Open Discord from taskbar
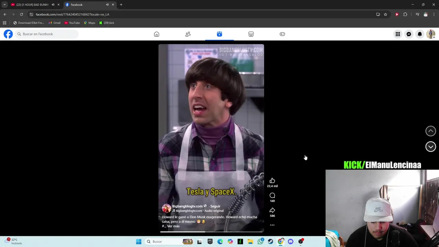 point(290,242)
